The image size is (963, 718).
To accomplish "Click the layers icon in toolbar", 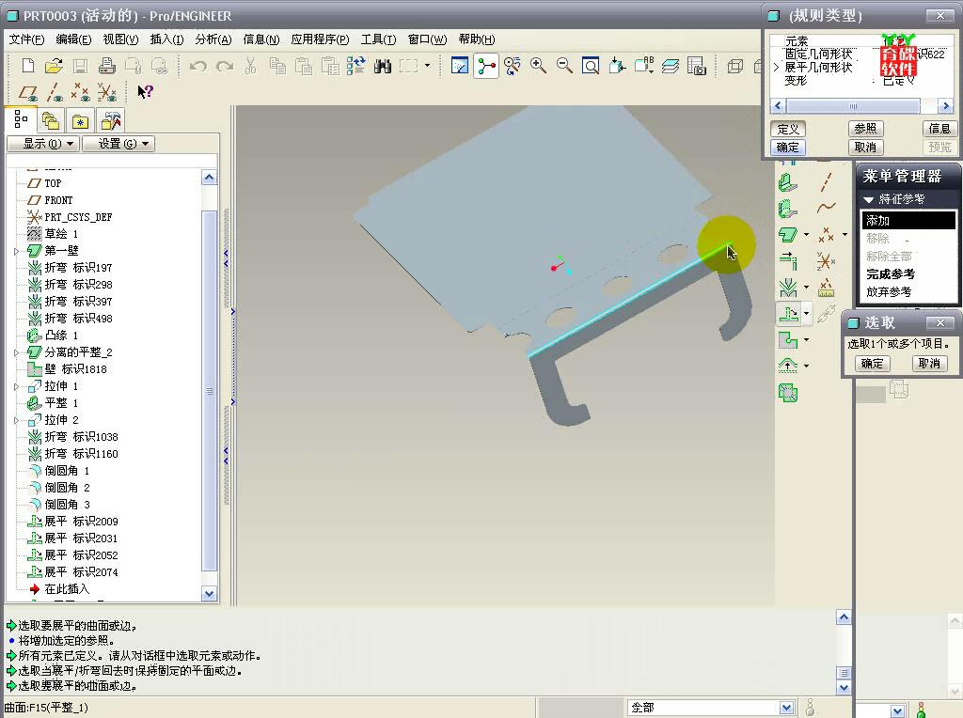I will click(x=670, y=66).
